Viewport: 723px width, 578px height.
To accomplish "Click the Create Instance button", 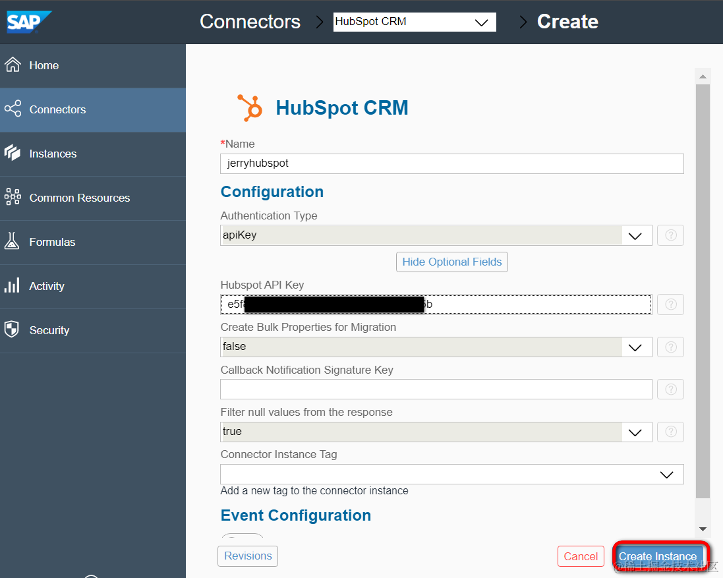I will (658, 556).
